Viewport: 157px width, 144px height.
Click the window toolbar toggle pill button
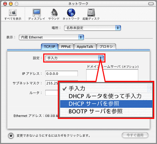click(151, 4)
